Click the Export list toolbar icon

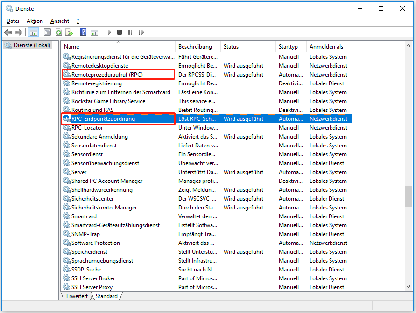(69, 32)
